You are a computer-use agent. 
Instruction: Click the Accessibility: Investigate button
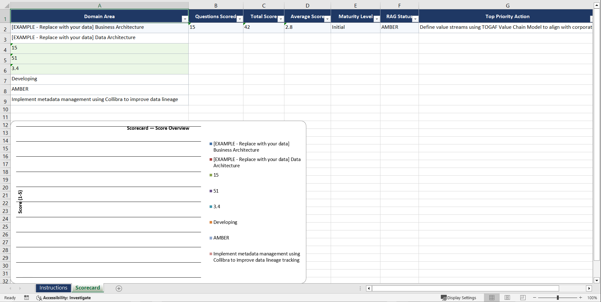pos(64,298)
